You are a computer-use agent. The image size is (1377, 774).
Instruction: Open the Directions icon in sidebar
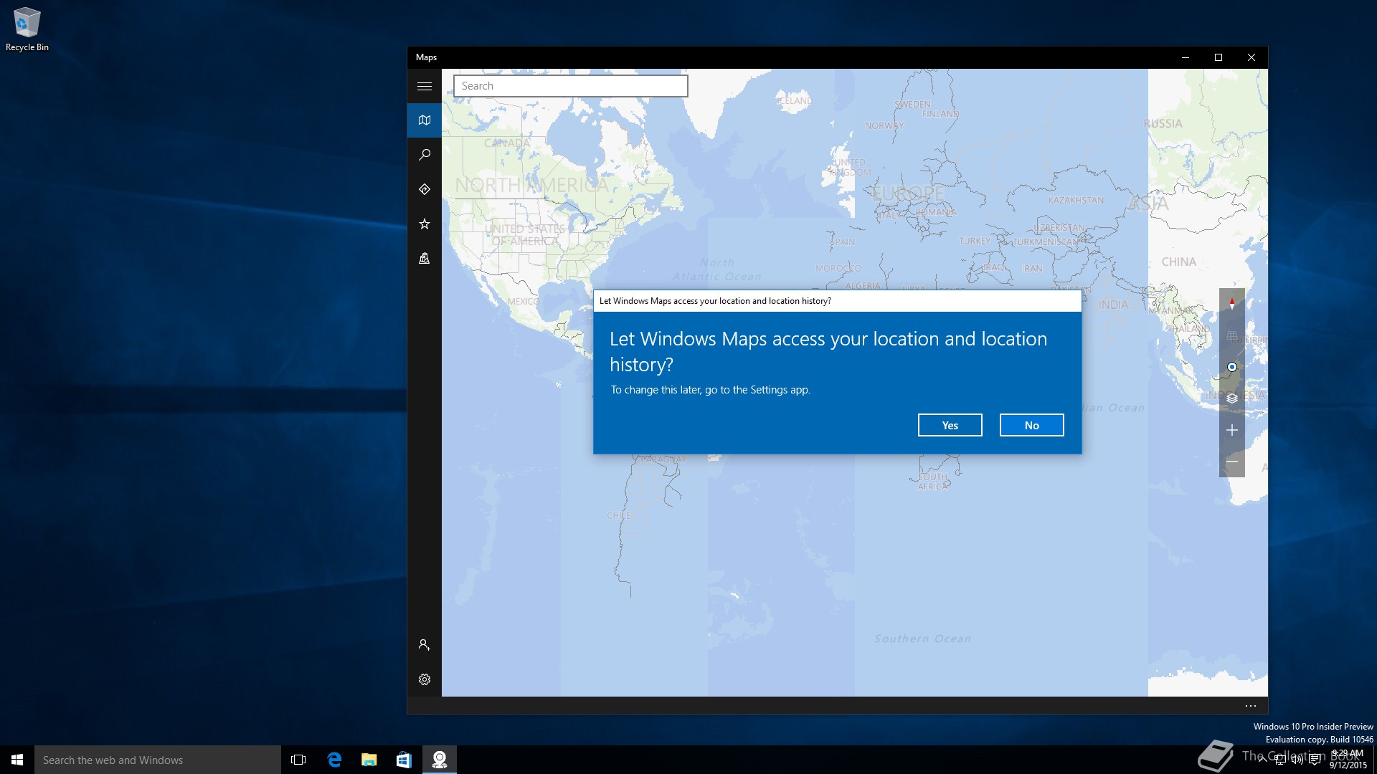[425, 189]
